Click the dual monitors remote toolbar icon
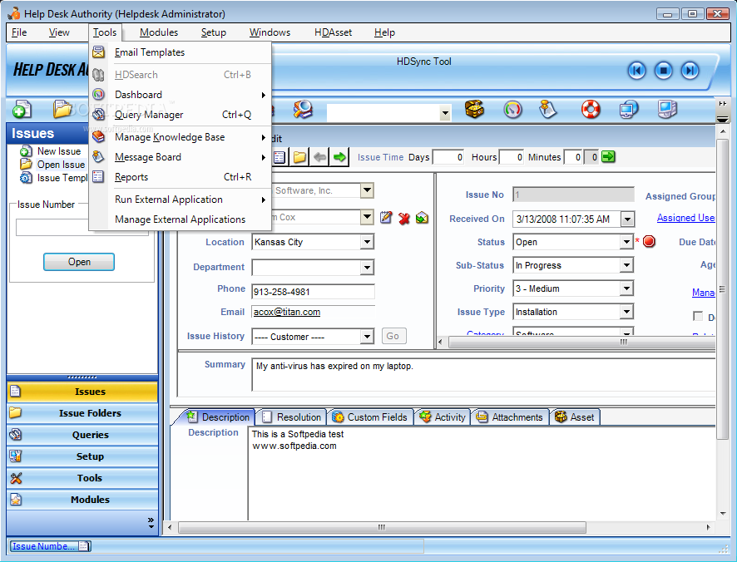The height and width of the screenshot is (562, 737). pyautogui.click(x=628, y=110)
